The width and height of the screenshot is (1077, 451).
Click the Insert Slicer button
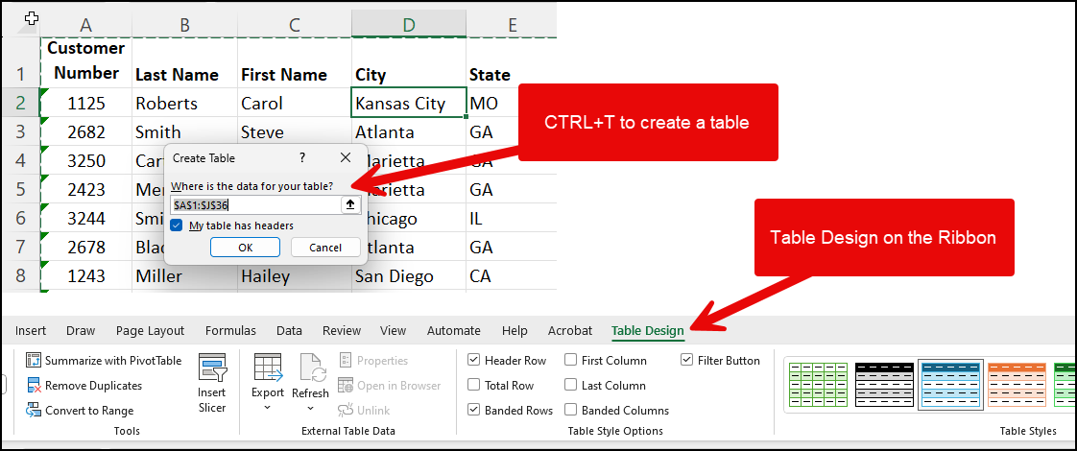(211, 382)
